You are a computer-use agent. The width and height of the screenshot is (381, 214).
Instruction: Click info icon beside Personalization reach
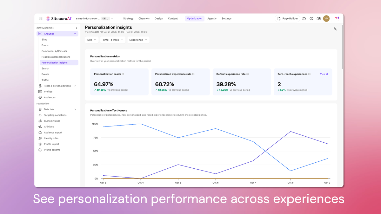tap(123, 74)
